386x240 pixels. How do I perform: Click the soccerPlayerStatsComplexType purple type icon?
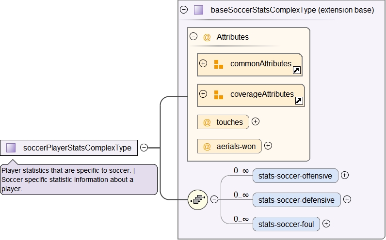click(11, 148)
